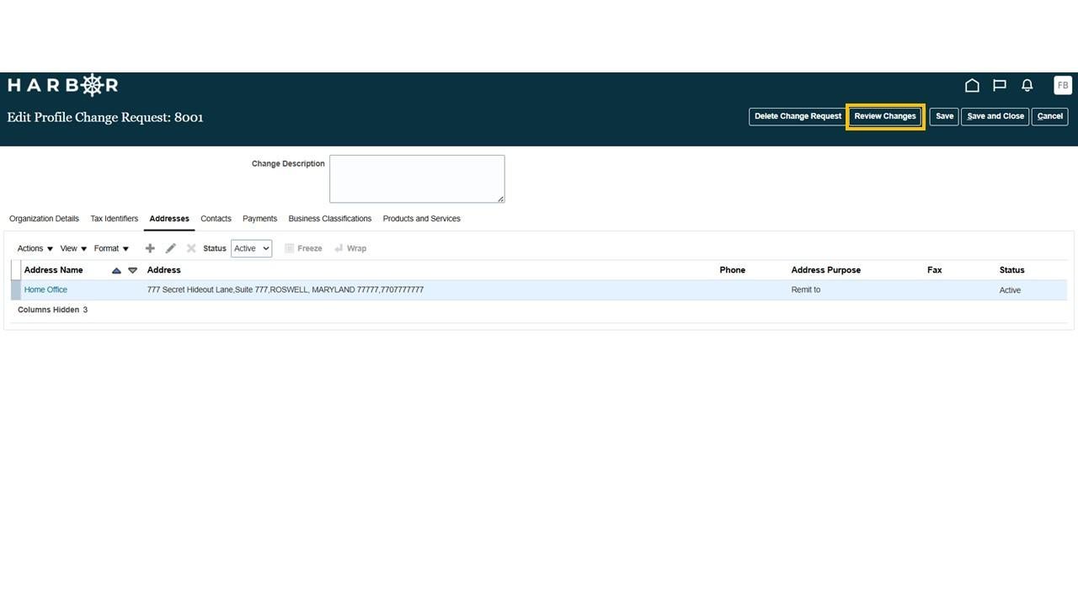Click the Save button

tap(944, 116)
